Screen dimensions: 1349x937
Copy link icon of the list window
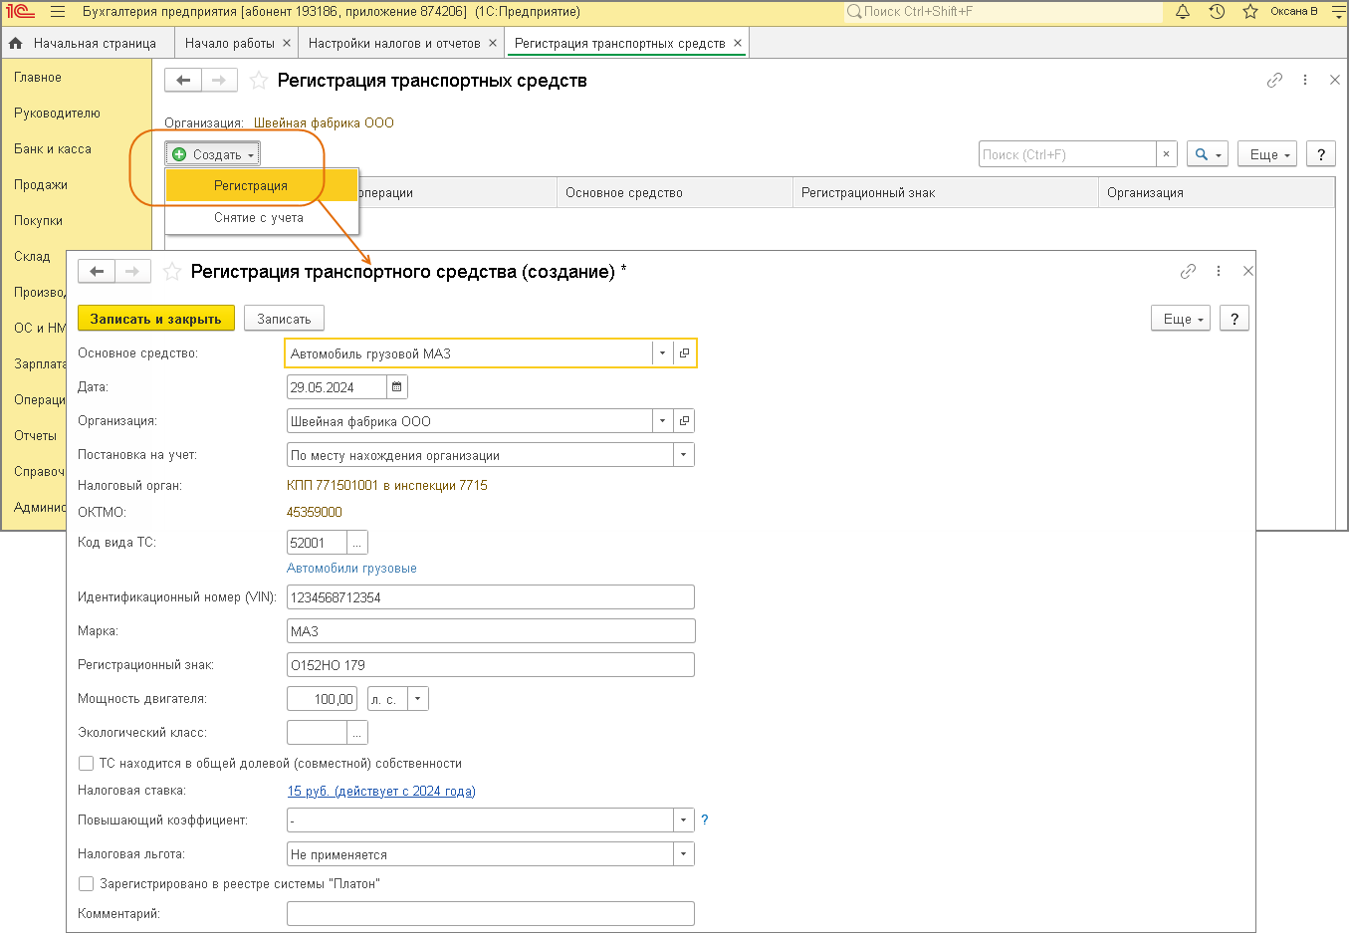(1274, 81)
